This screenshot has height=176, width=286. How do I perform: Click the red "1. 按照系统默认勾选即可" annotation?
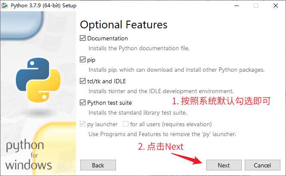(x=222, y=101)
